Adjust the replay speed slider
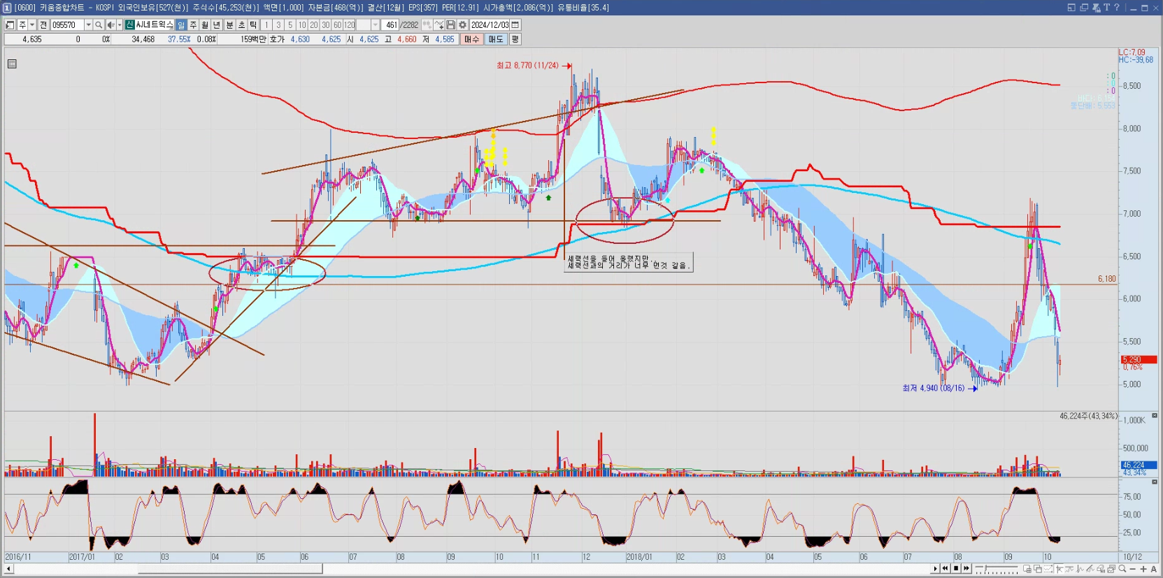 point(985,569)
